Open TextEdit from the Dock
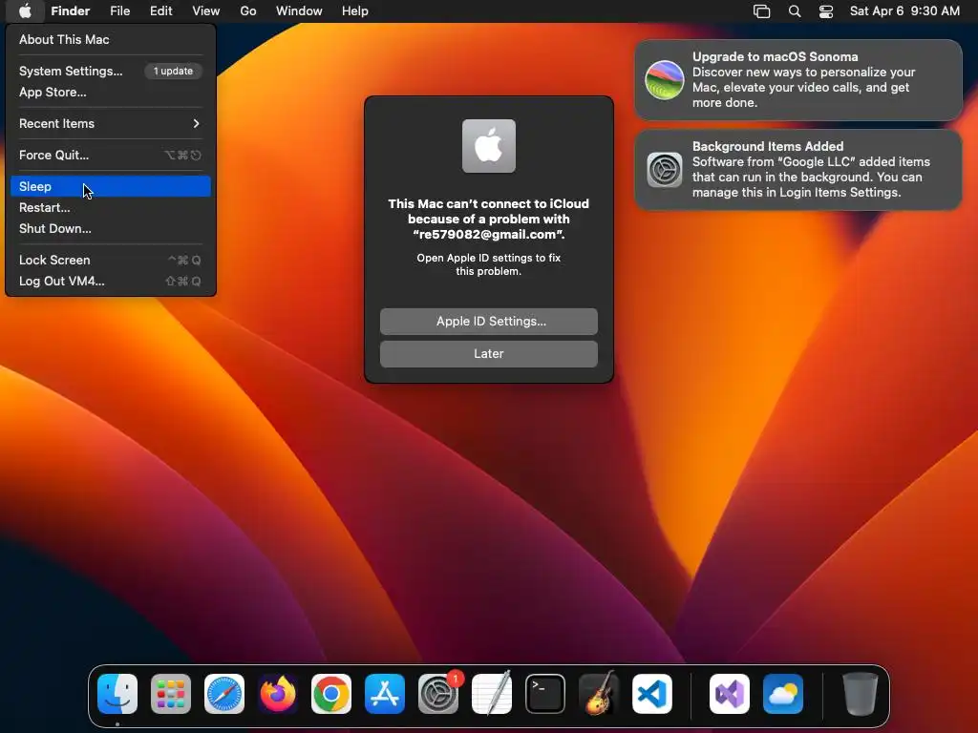978x733 pixels. (x=492, y=694)
